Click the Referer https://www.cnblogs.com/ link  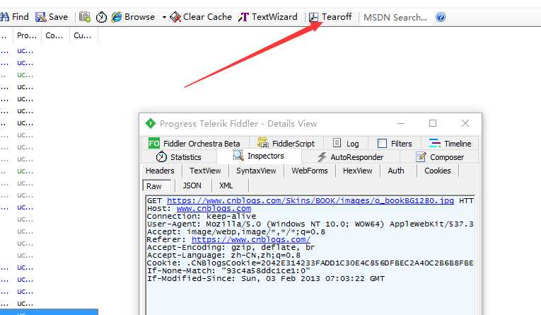251,240
